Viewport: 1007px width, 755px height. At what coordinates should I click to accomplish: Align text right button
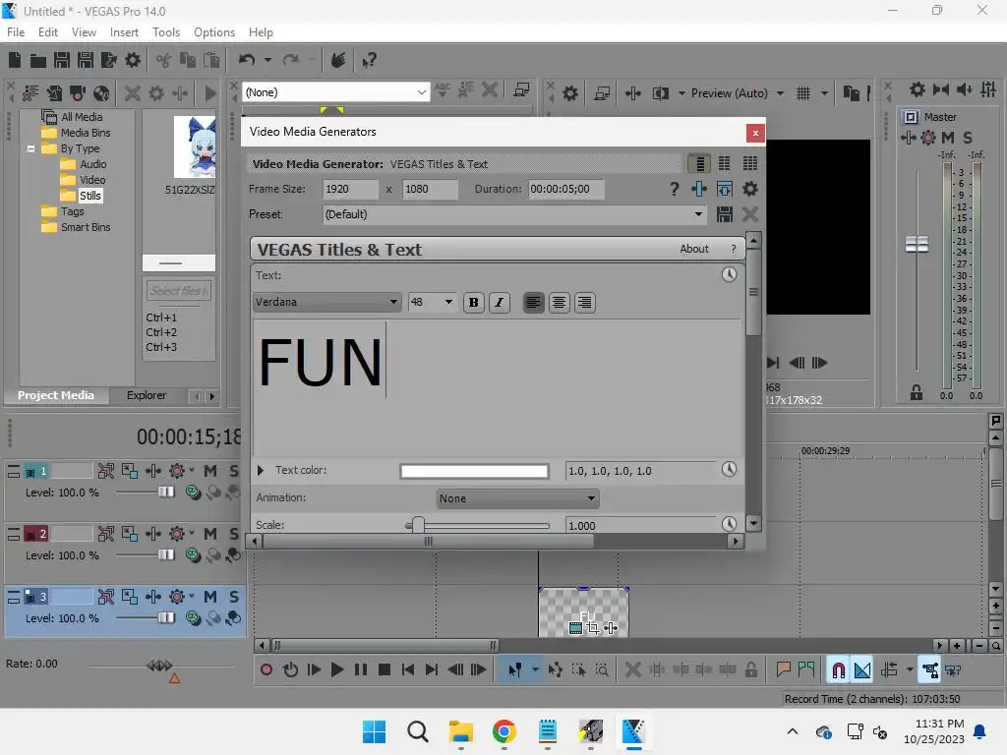click(x=584, y=303)
